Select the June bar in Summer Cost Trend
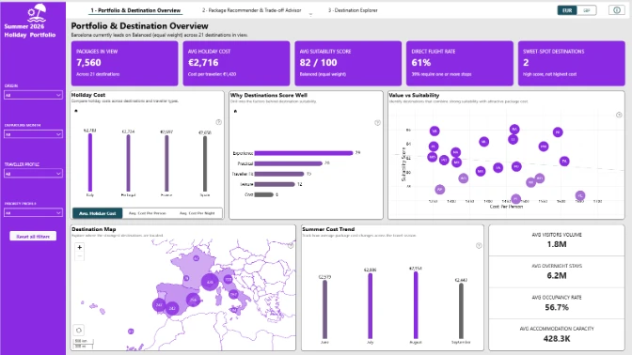632x355 pixels. tap(324, 310)
